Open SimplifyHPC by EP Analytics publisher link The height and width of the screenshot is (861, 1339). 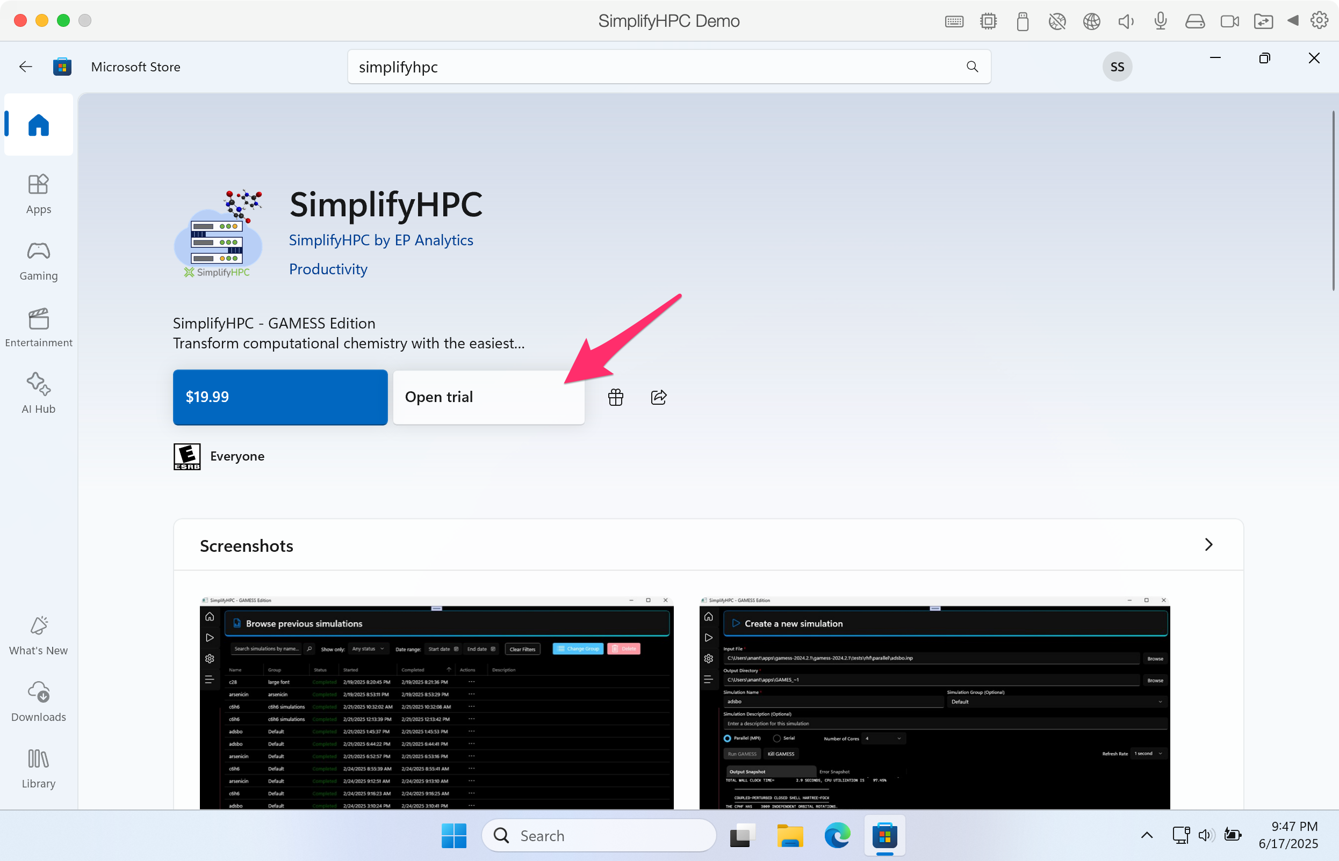coord(380,240)
